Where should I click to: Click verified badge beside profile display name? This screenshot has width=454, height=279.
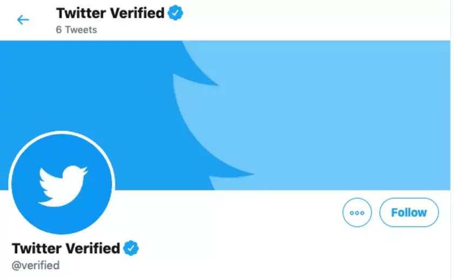131,248
